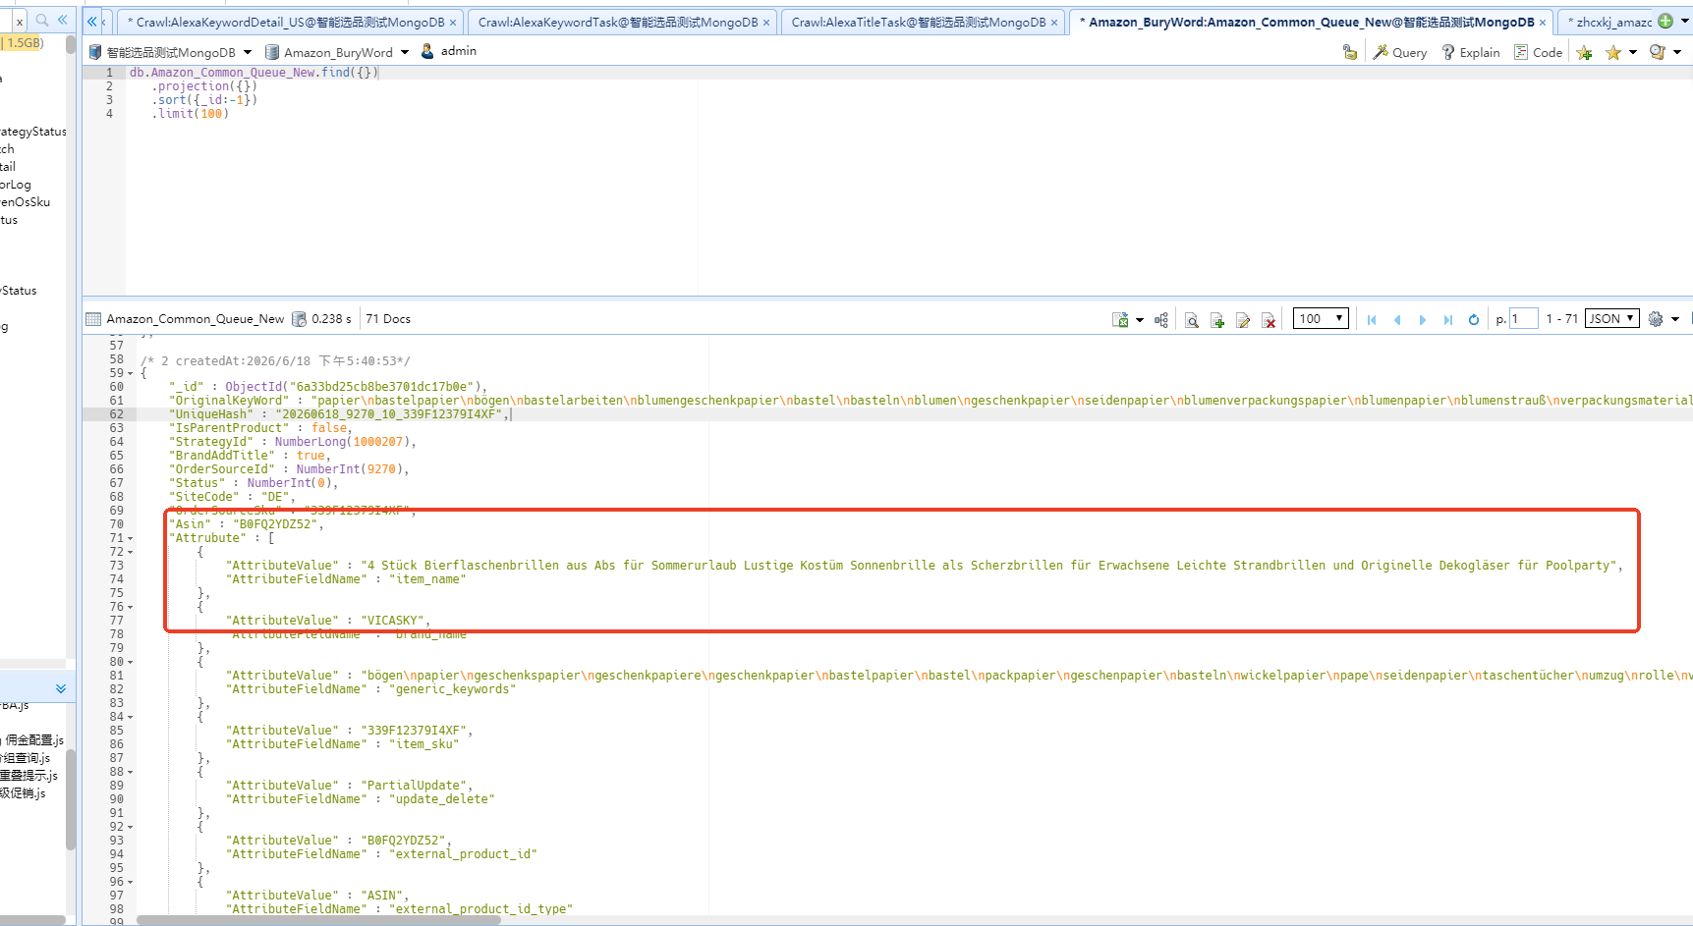Image resolution: width=1693 pixels, height=926 pixels.
Task: Collapse the Attrubute array fold at line 71
Action: 131,538
